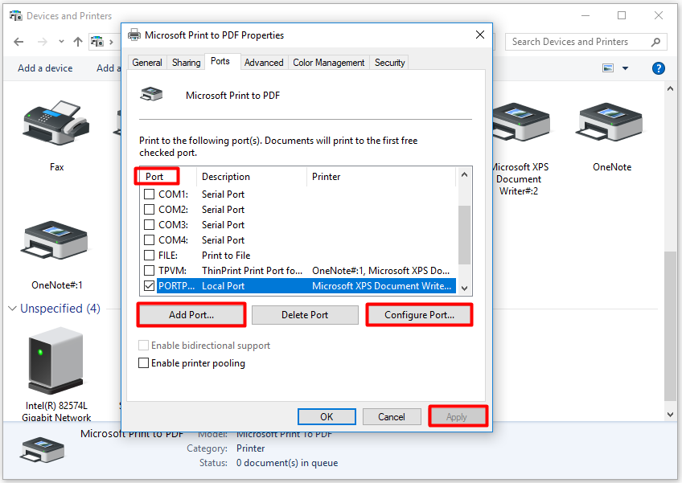Check the COM4: port checkbox

150,239
